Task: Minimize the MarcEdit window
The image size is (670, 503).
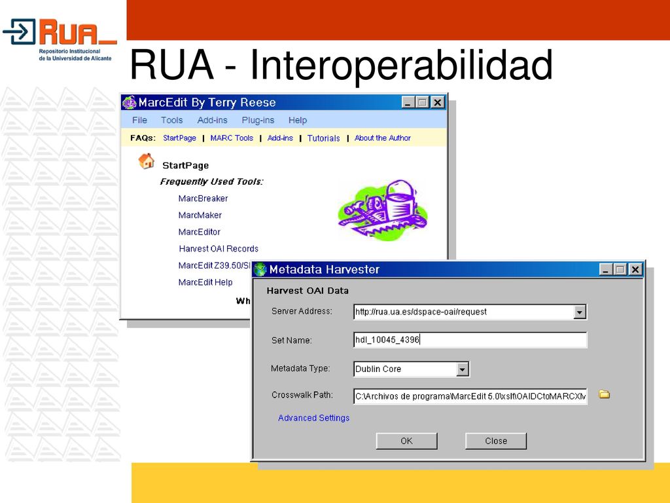Action: tap(408, 103)
